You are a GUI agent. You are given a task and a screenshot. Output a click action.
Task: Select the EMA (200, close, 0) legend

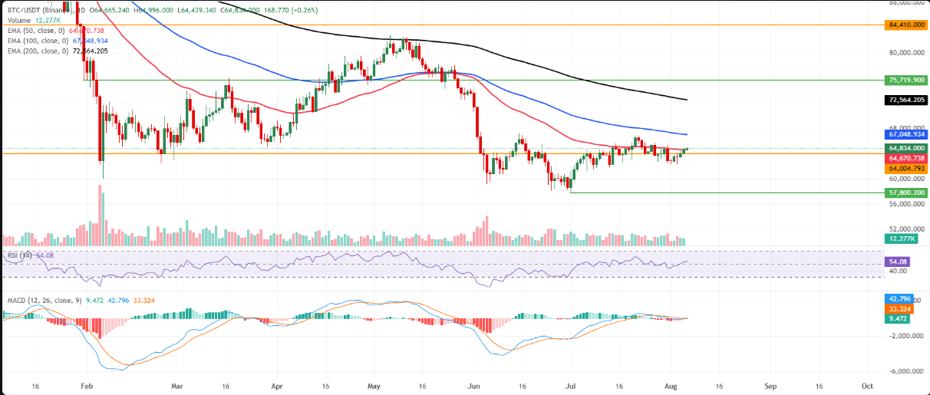[x=38, y=50]
